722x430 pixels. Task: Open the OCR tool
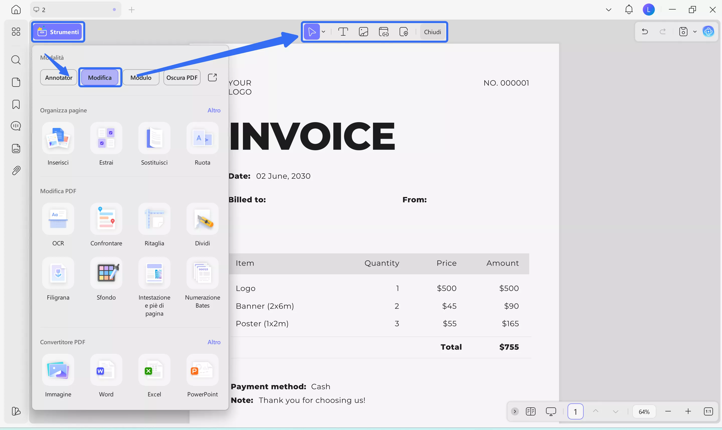click(x=58, y=219)
